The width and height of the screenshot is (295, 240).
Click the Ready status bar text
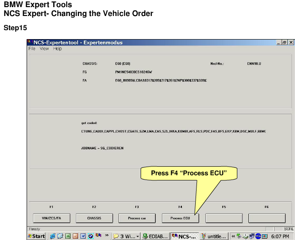point(35,229)
